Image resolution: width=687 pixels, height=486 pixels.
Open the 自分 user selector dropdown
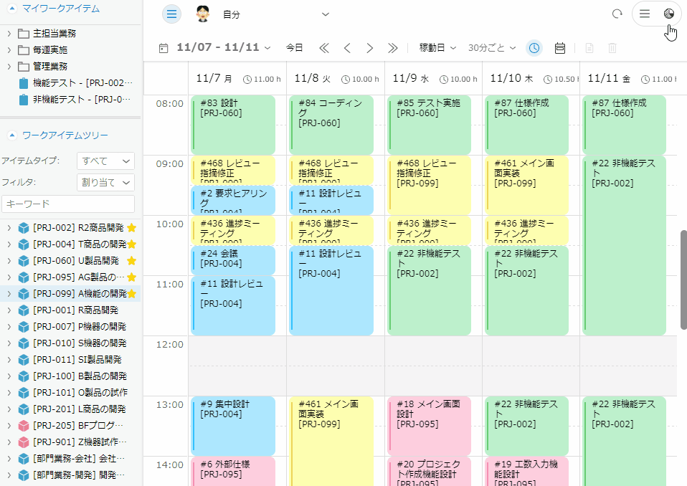325,14
